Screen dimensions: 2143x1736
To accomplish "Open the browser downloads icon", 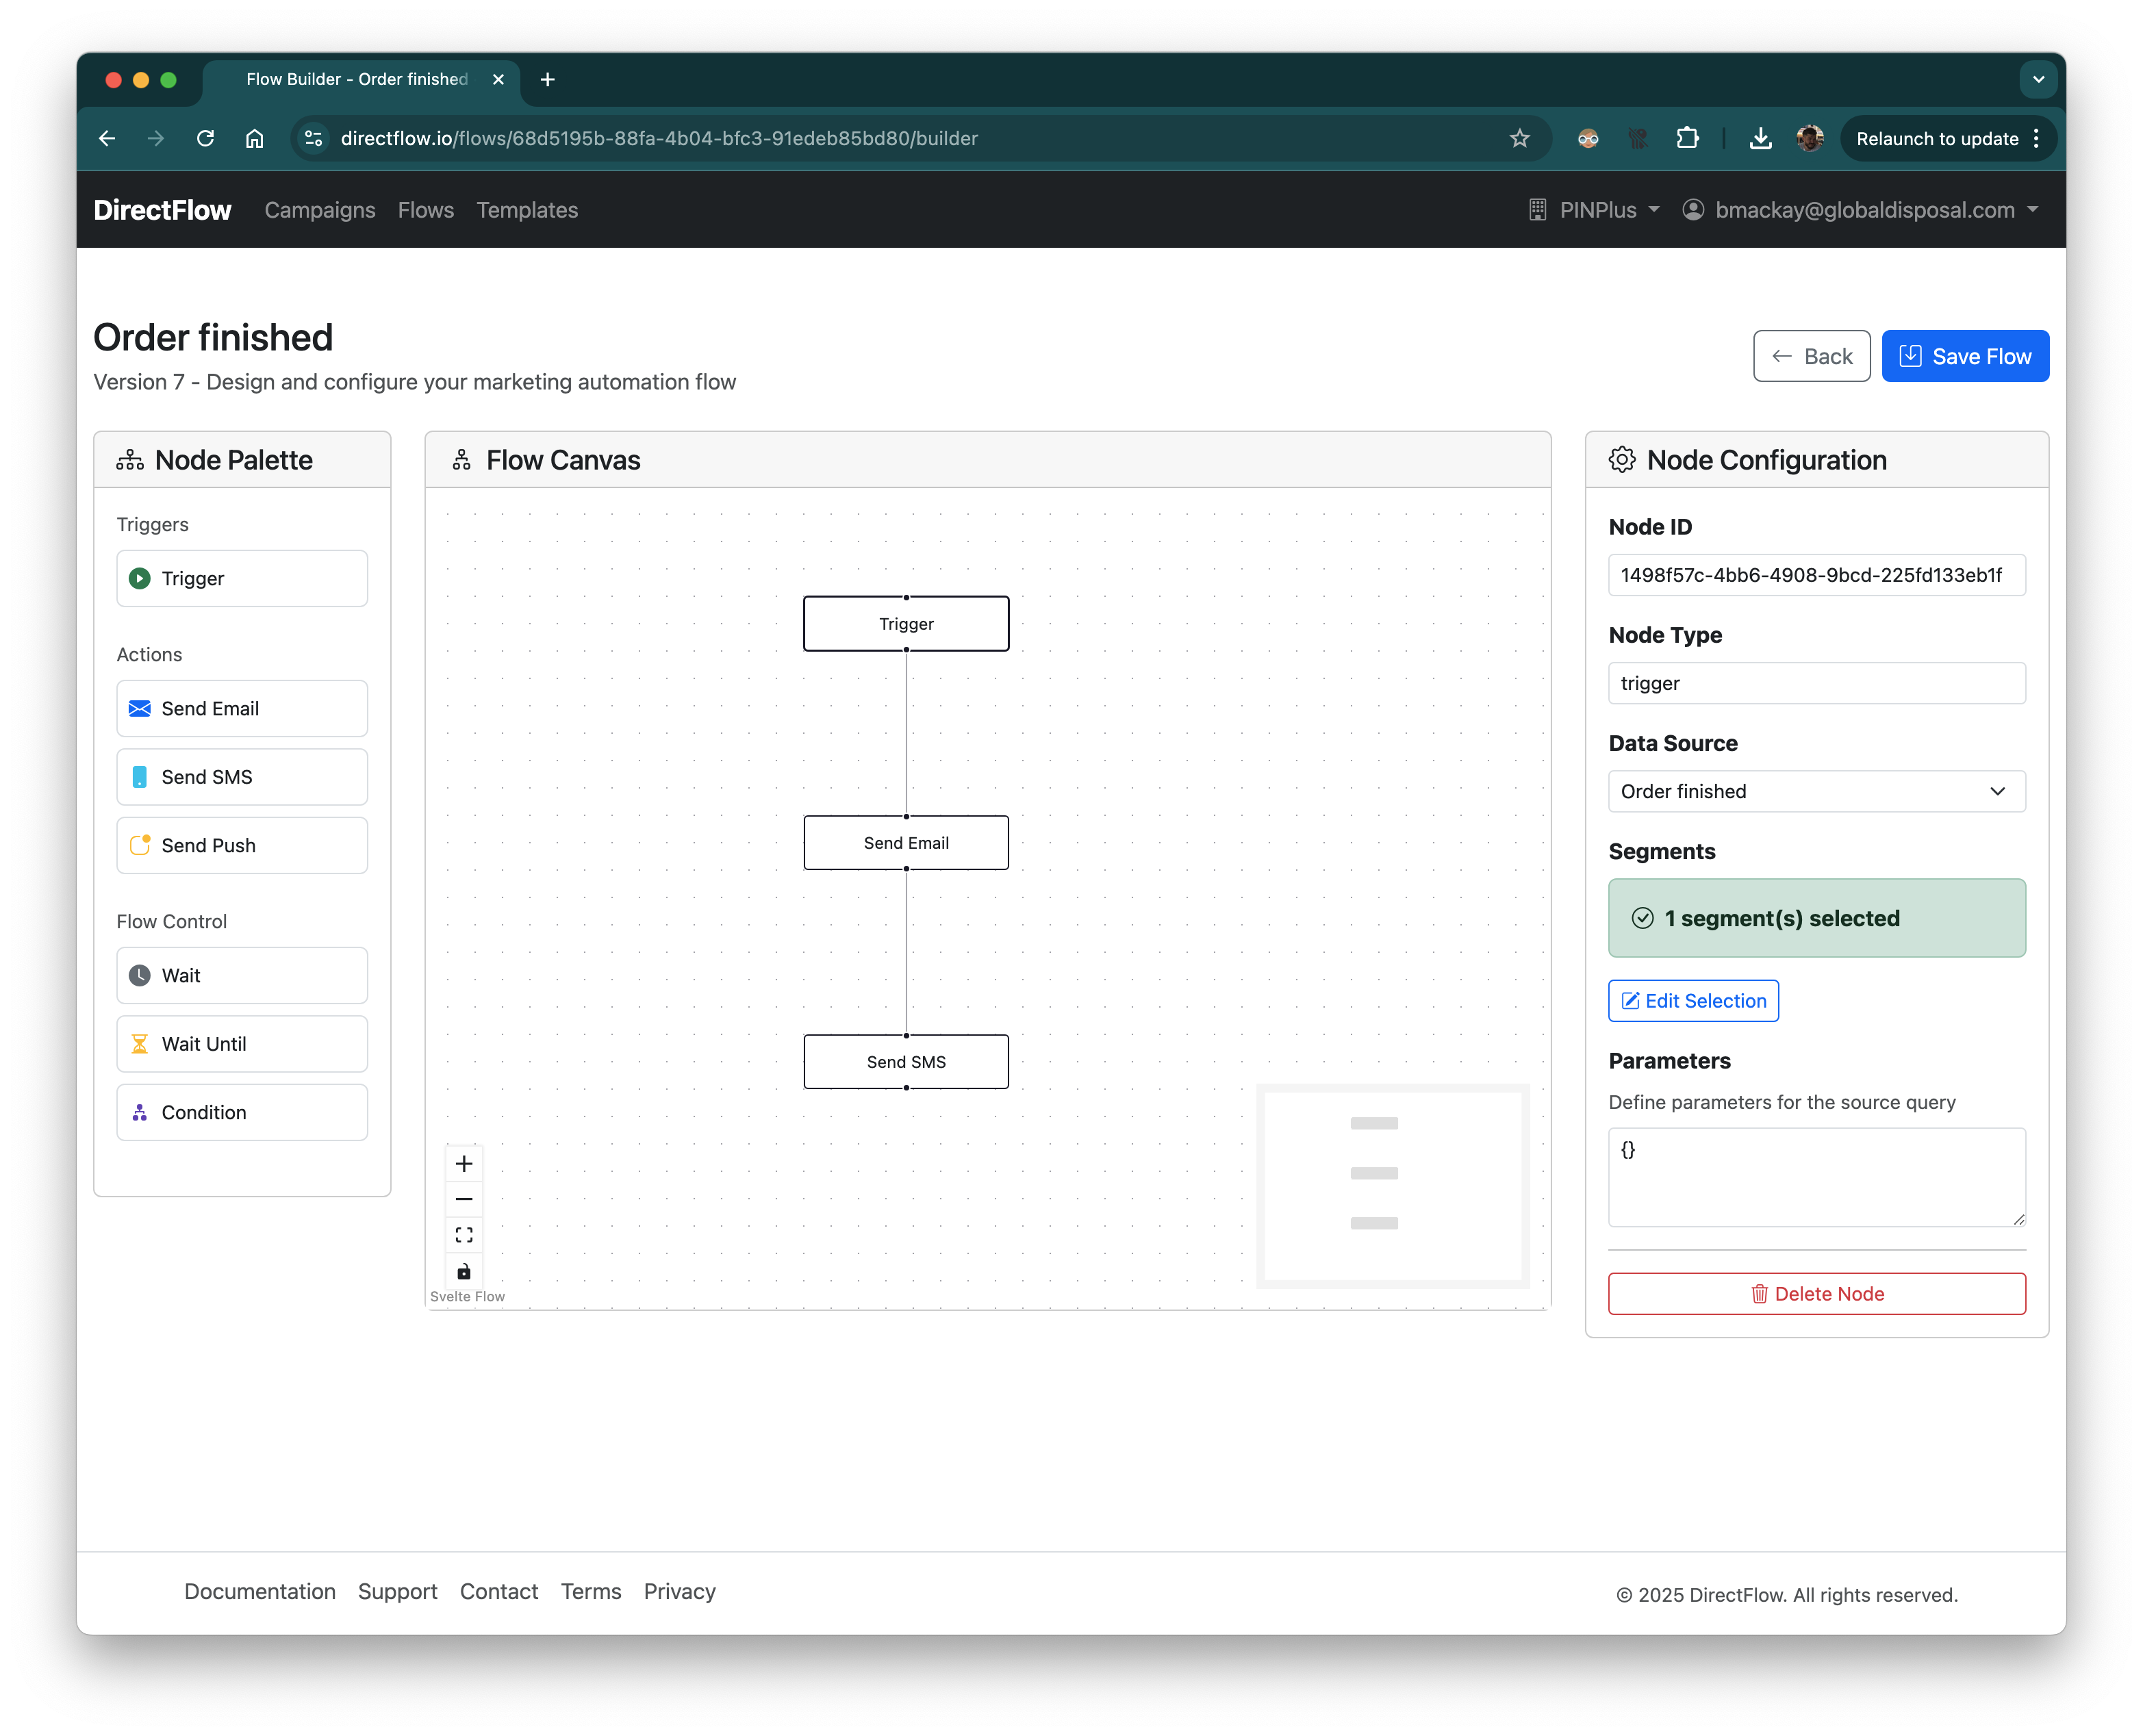I will point(1760,138).
